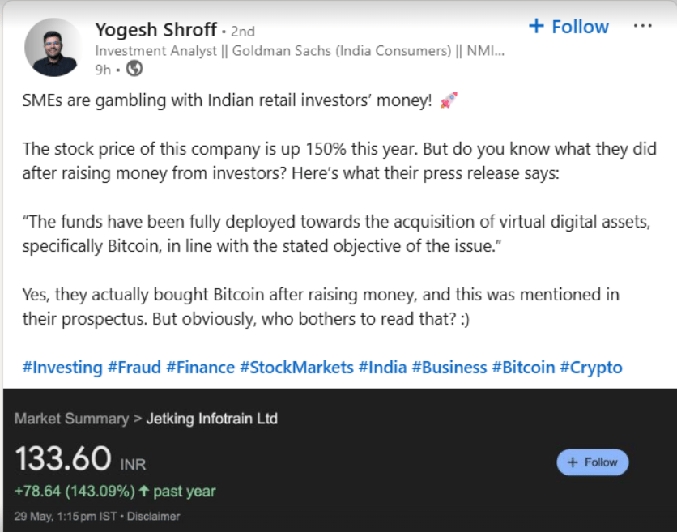Open the #Business hashtag
677x532 pixels.
[x=449, y=368]
